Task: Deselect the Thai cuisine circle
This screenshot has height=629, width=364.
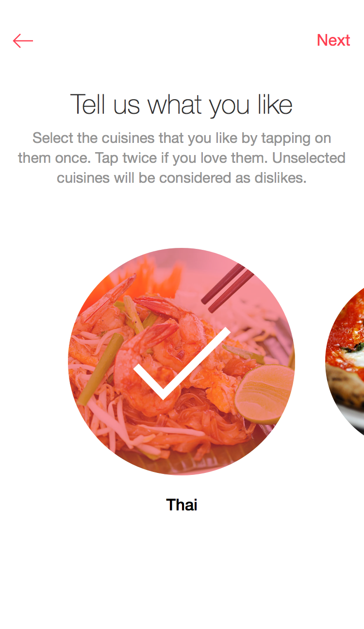Action: pyautogui.click(x=182, y=362)
